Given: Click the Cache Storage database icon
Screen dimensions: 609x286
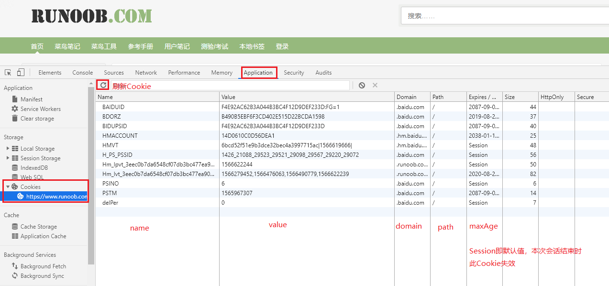Looking at the screenshot, I should pyautogui.click(x=15, y=227).
